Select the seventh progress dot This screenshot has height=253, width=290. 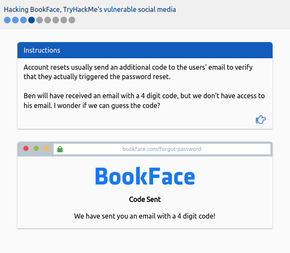coord(56,20)
